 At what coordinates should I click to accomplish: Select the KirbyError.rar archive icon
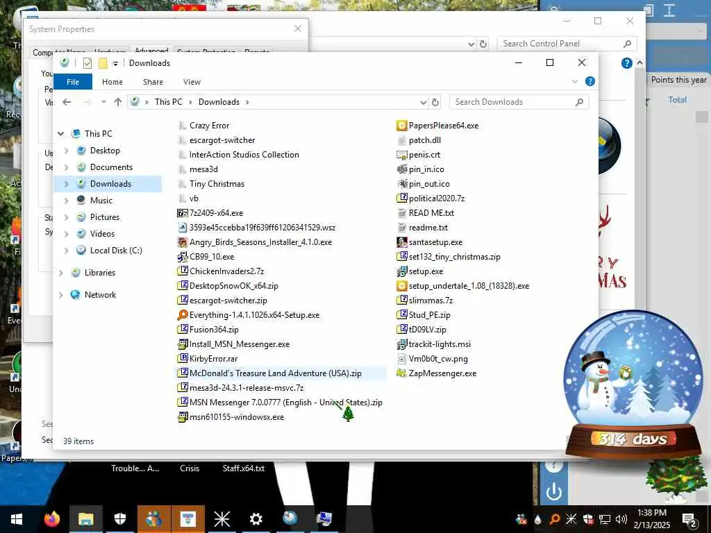(183, 359)
